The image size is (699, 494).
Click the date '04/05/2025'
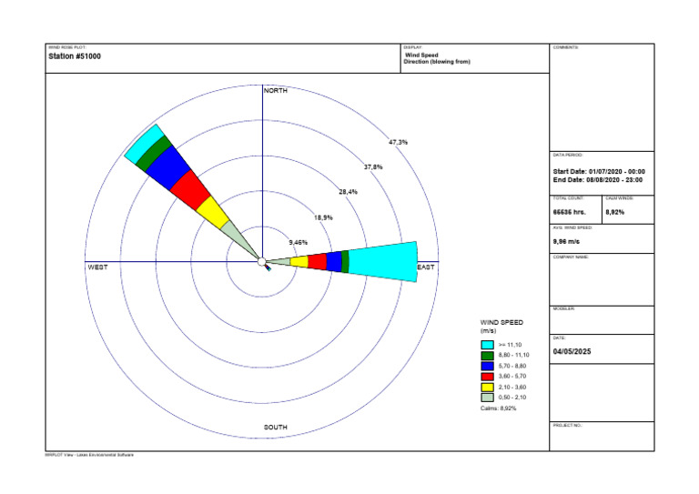tap(572, 351)
